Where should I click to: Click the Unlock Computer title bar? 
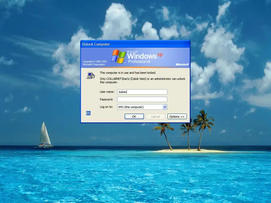[135, 44]
